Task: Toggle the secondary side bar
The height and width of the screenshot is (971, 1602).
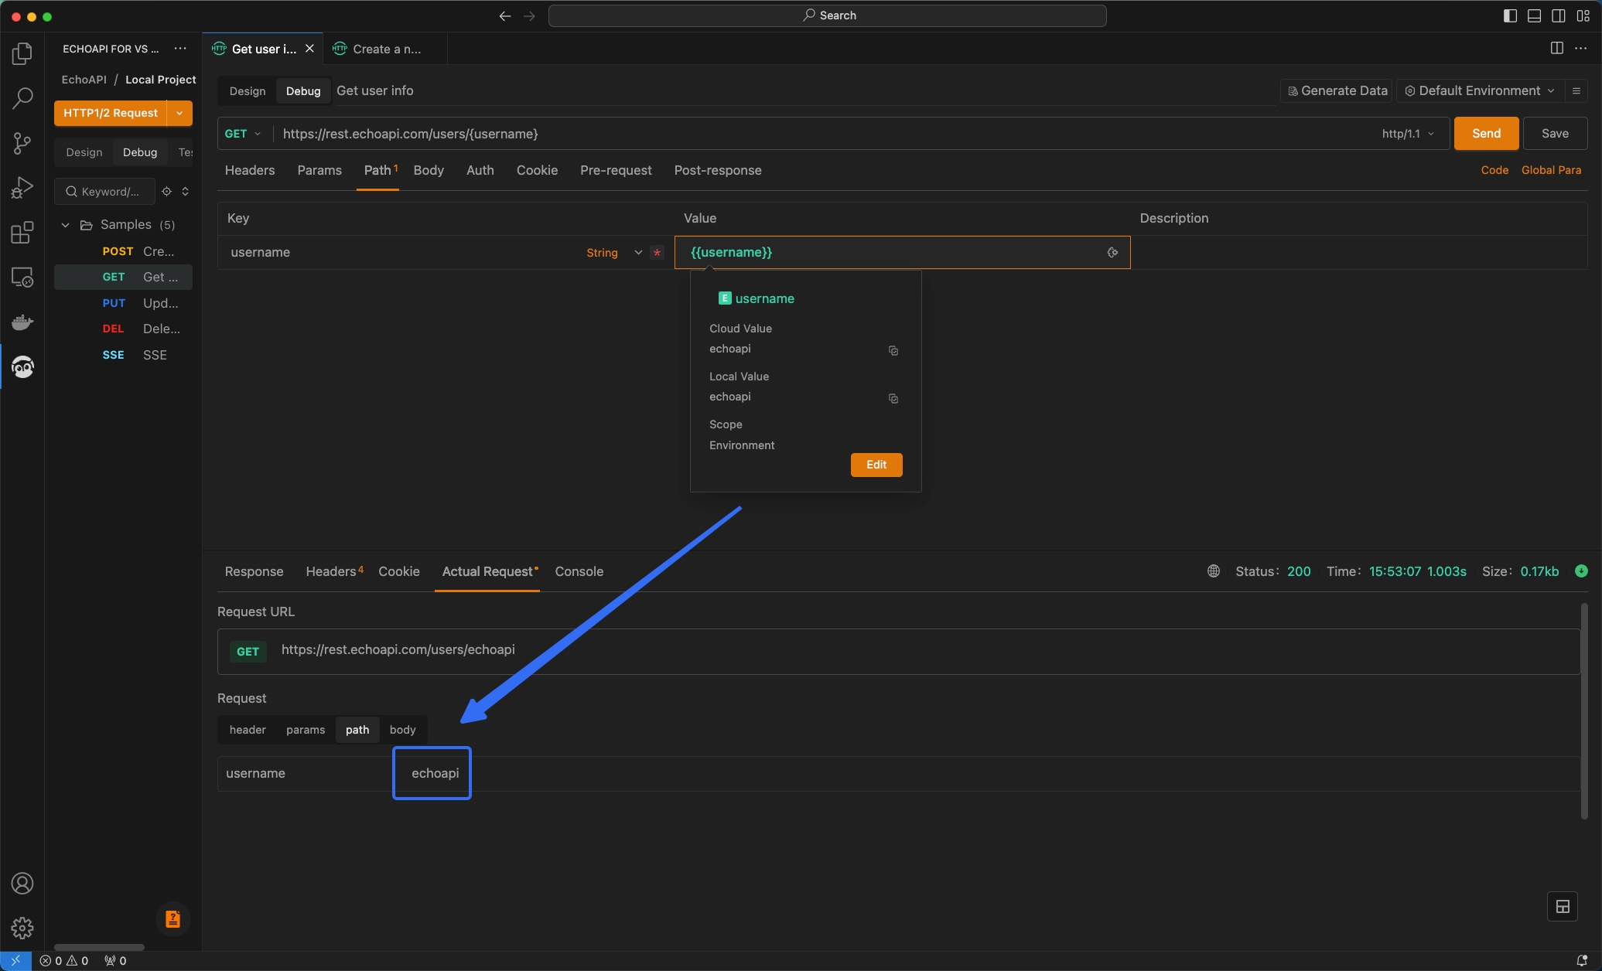Action: [x=1559, y=15]
